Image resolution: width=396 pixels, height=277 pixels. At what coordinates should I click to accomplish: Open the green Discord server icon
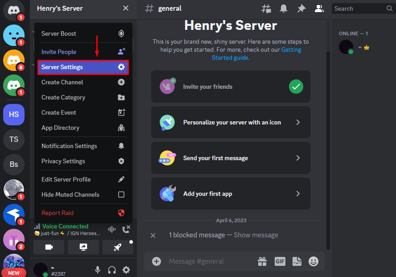coord(14,85)
